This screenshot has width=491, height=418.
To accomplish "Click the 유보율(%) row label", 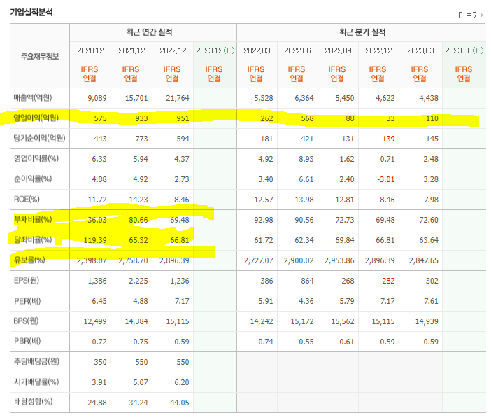I will coord(29,260).
